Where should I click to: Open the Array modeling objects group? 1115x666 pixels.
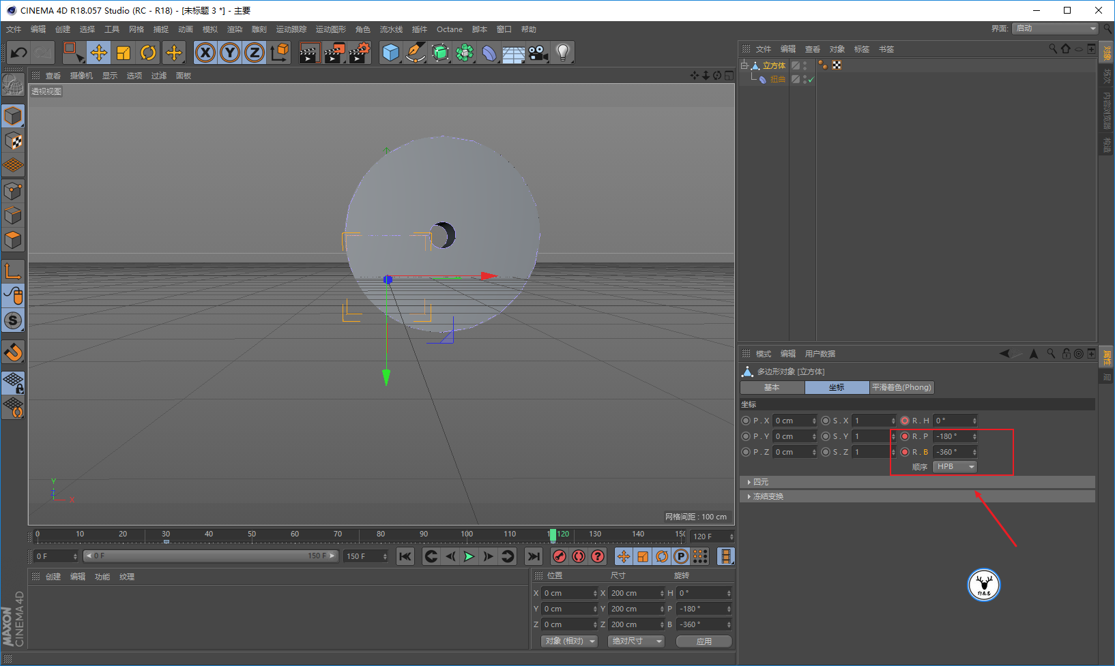tap(465, 52)
